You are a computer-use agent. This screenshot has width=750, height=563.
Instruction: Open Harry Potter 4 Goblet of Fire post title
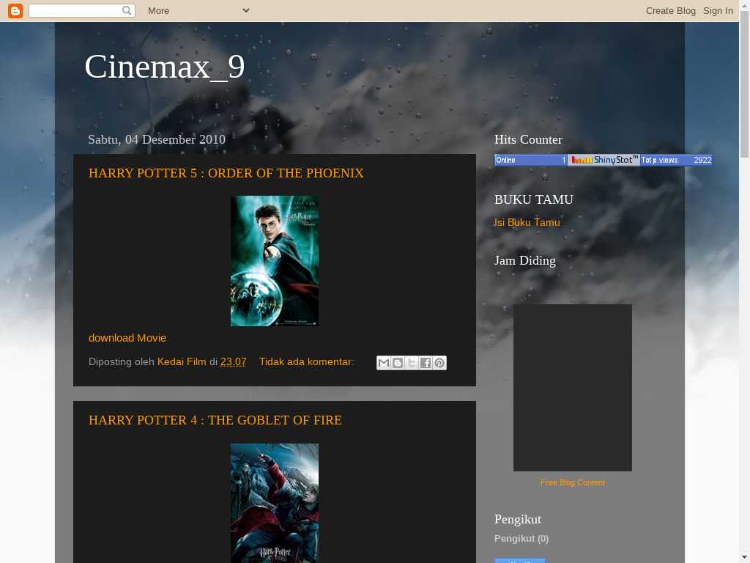click(x=215, y=420)
